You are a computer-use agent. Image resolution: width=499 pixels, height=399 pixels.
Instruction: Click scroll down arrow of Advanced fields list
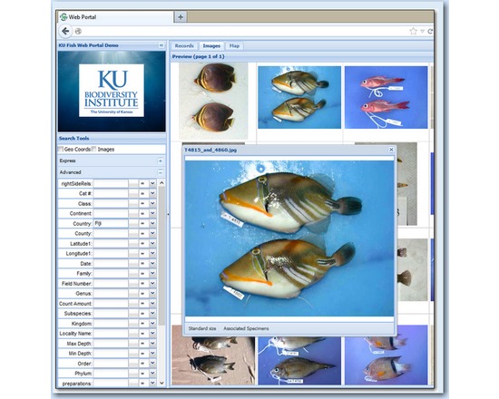(x=161, y=383)
